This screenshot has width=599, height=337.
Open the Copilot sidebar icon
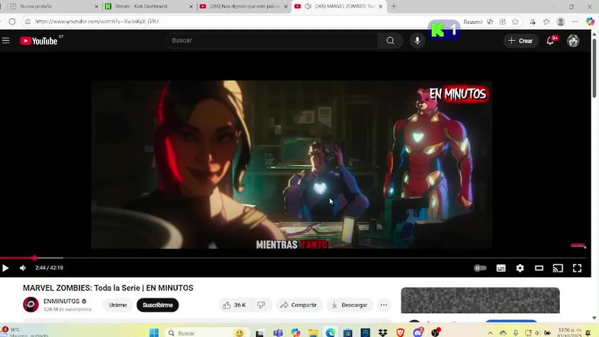coord(590,22)
